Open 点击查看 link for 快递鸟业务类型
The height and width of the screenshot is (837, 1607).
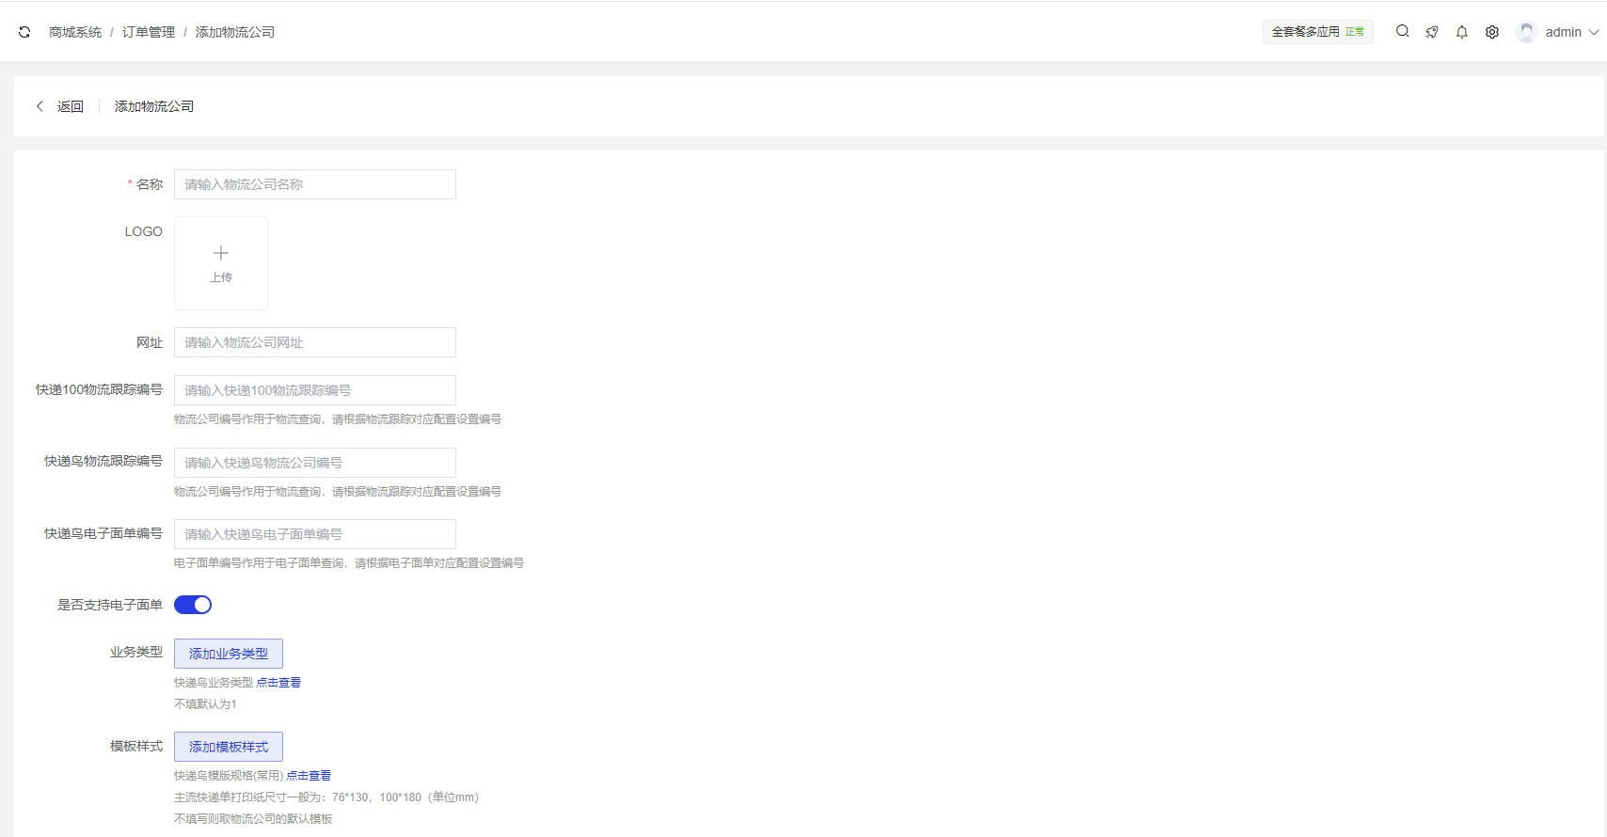[x=278, y=683]
